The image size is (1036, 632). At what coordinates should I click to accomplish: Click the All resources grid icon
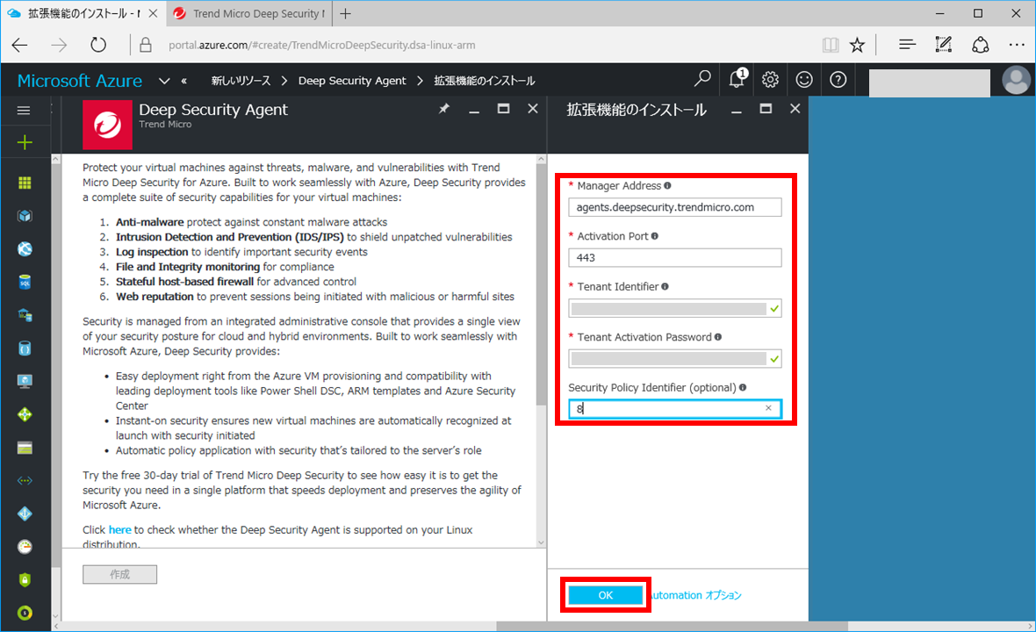point(25,182)
